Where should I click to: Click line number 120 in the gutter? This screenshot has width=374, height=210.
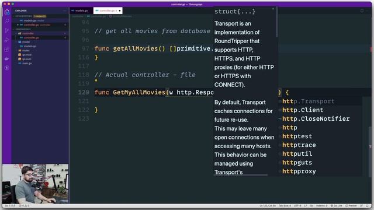click(84, 92)
